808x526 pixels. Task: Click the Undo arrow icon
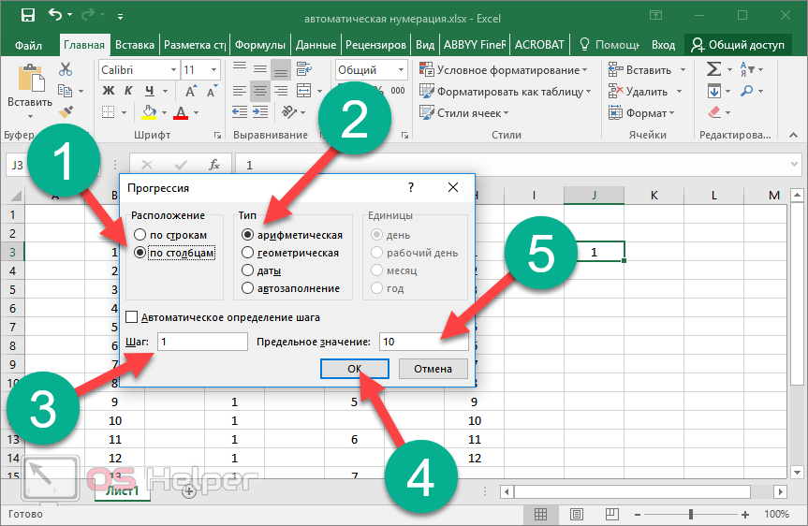click(x=54, y=16)
